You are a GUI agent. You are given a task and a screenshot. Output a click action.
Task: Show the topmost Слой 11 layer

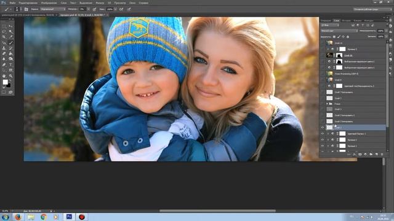click(323, 43)
